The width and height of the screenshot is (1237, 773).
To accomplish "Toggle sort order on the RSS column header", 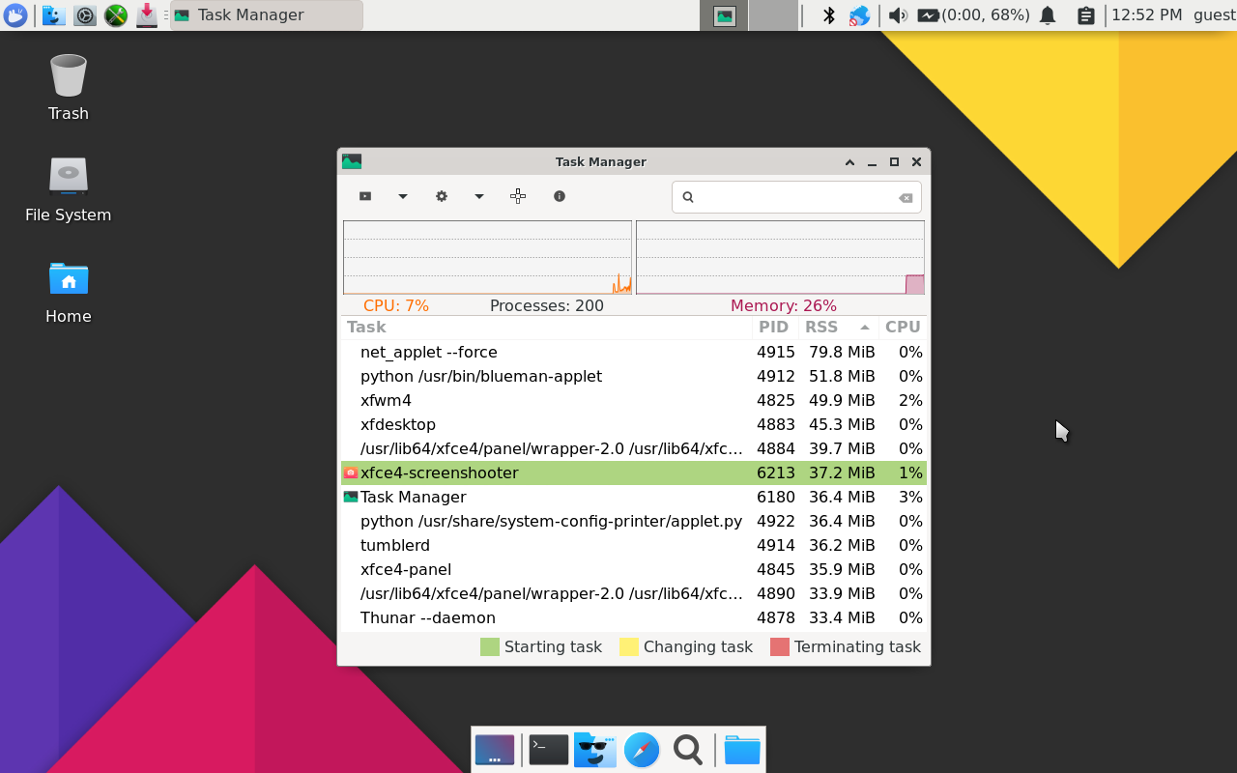I will point(838,328).
